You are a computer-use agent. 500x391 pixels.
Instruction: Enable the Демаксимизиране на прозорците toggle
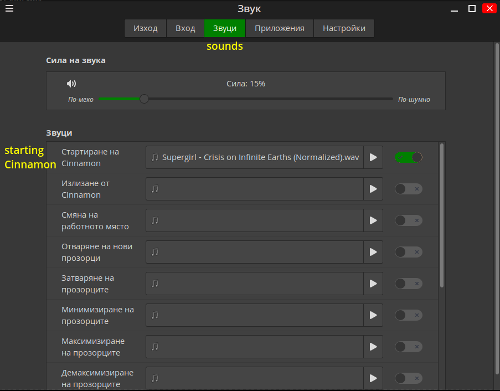pos(409,378)
